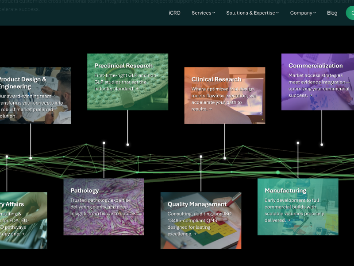This screenshot has width=354, height=266.
Task: Open the Commercialization heading link
Action: pos(316,66)
